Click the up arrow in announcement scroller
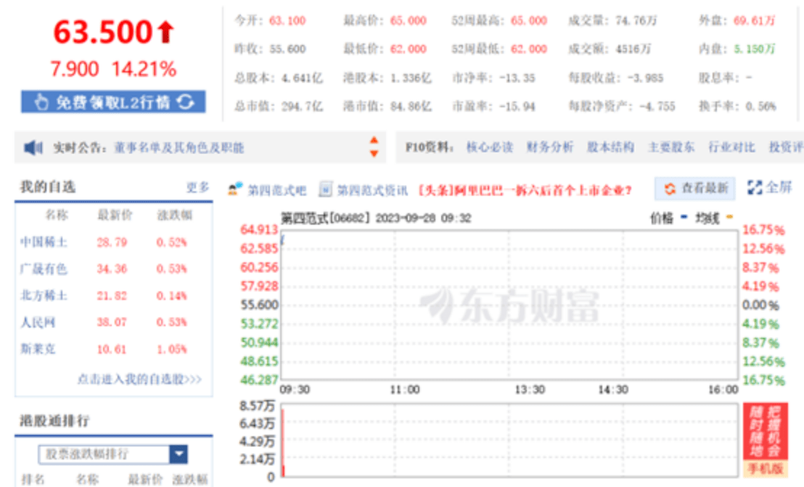Viewport: 804px width, 487px height. click(x=374, y=141)
